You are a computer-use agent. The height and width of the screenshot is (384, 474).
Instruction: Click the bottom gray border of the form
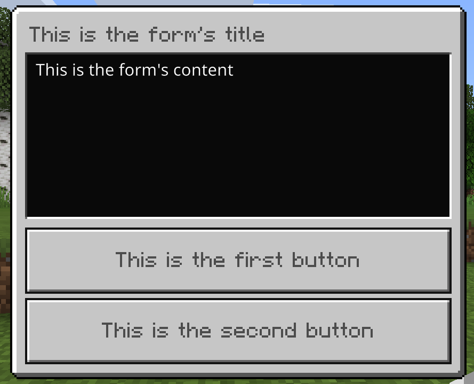(x=238, y=369)
